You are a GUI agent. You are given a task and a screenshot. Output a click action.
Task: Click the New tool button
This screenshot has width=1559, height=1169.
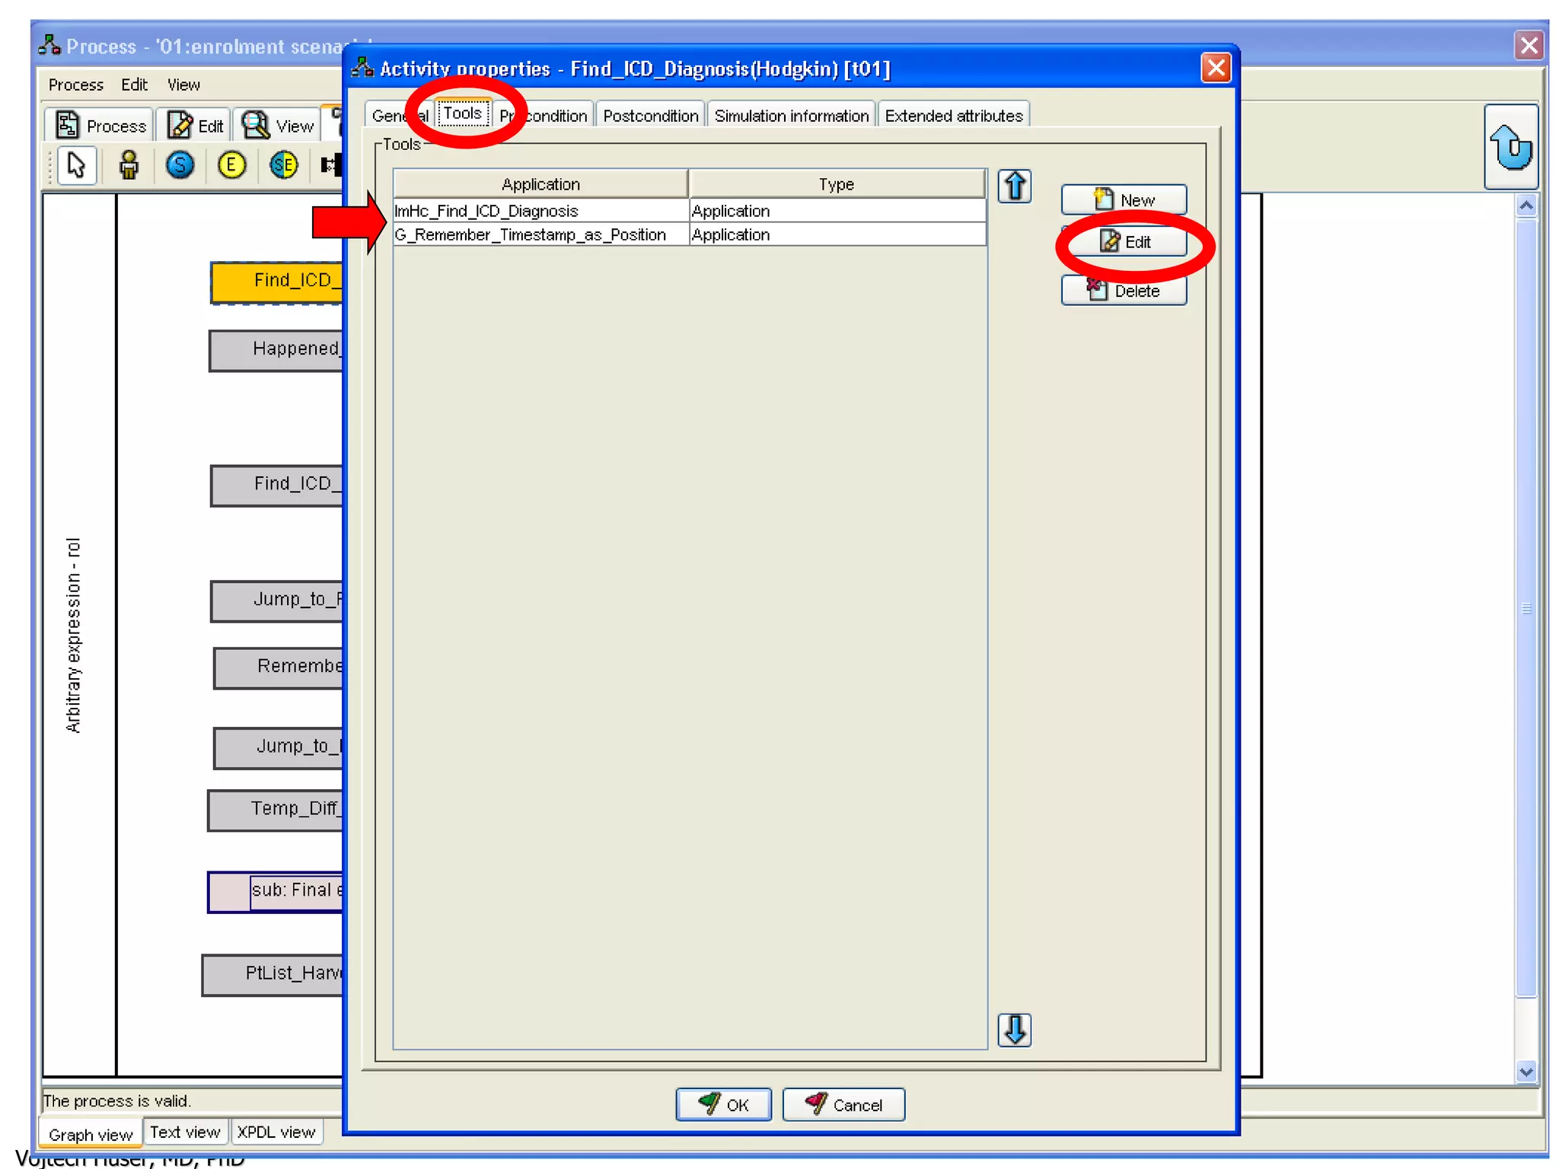(1124, 200)
